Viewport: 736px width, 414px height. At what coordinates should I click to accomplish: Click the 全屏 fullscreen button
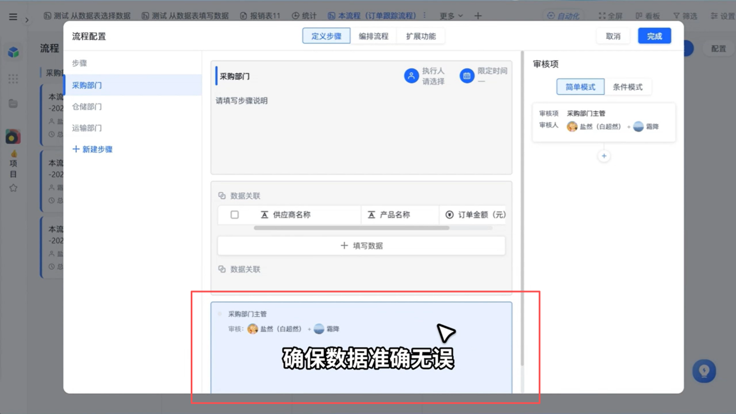pos(611,16)
